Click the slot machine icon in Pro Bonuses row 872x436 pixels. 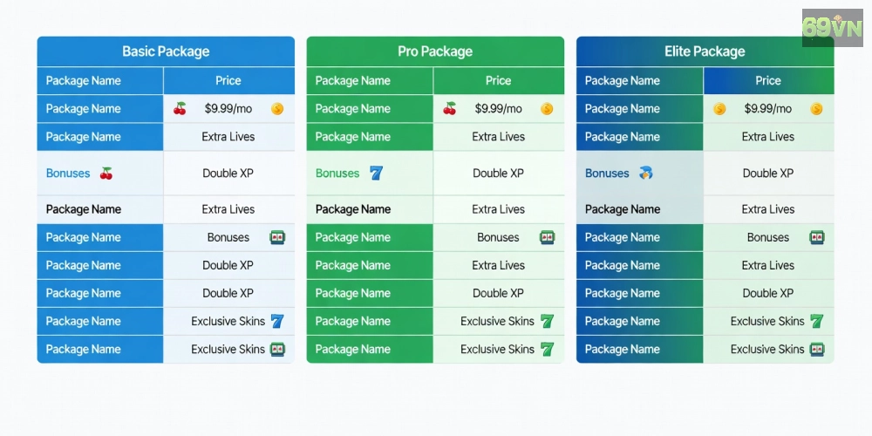coord(548,238)
